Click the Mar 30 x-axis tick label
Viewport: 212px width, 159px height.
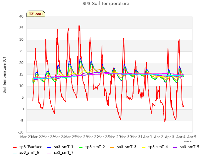(126, 137)
